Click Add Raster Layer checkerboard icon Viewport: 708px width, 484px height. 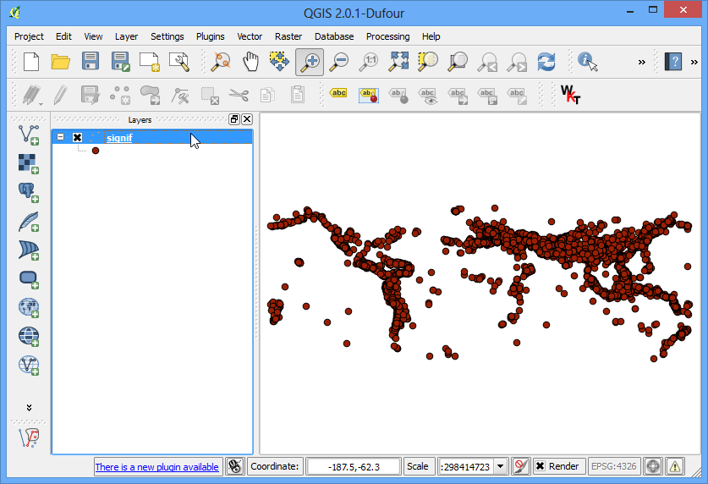(29, 163)
